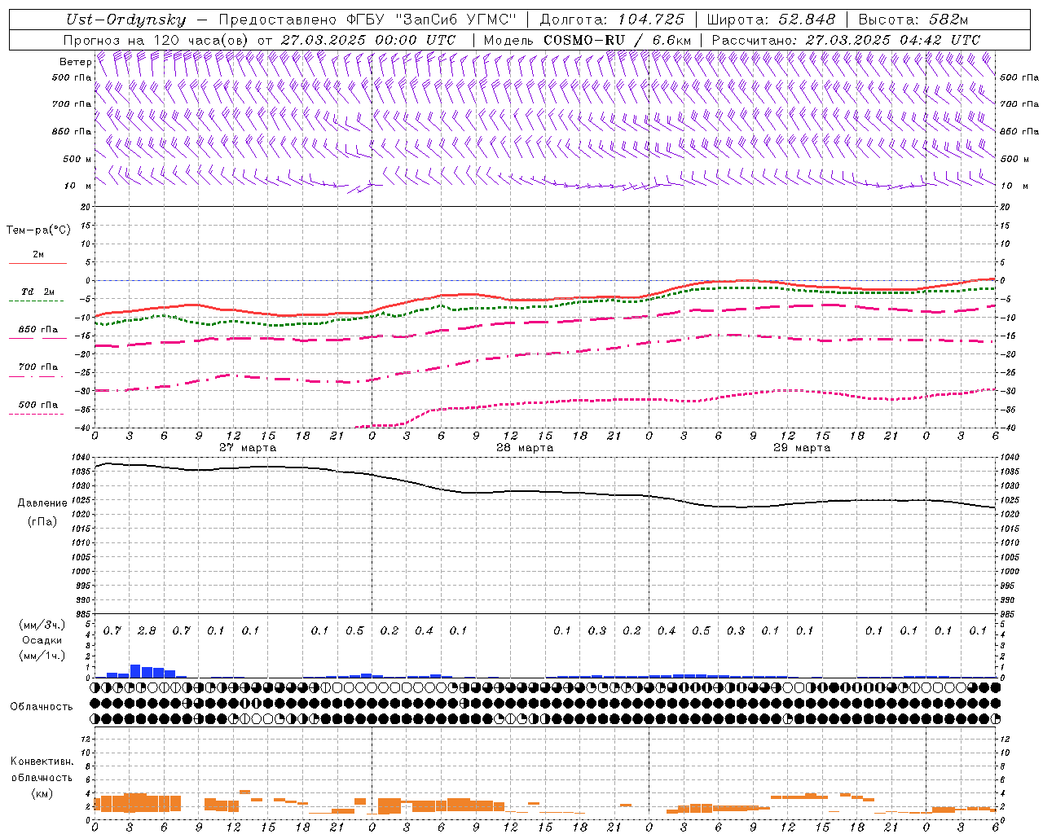Click the (мм/1ч.) precipitation unit label
Screen dimensions: 1043x834
click(42, 656)
